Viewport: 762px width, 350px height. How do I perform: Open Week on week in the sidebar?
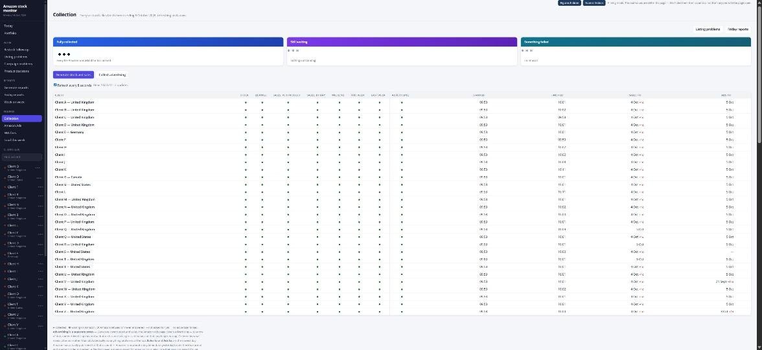[14, 102]
